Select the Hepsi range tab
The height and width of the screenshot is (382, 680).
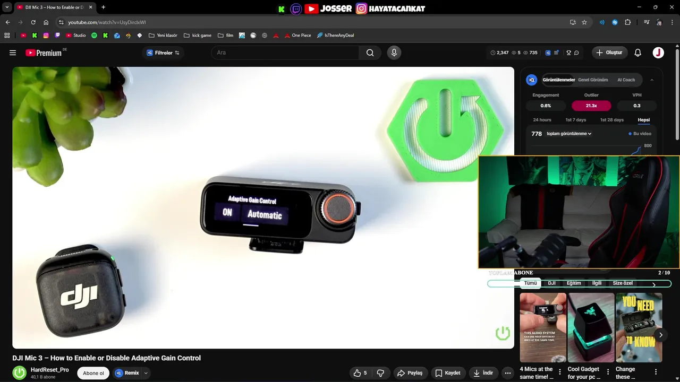[x=644, y=120]
